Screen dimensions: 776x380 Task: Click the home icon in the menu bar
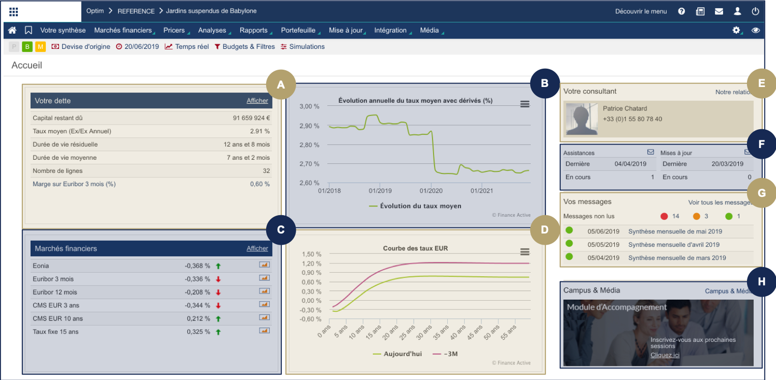[x=12, y=31]
